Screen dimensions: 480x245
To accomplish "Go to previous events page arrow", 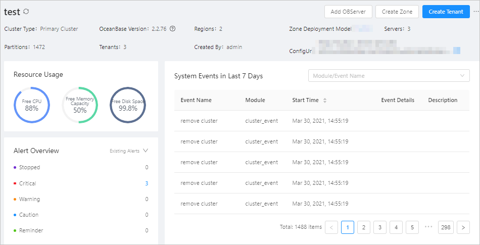I will (331, 227).
